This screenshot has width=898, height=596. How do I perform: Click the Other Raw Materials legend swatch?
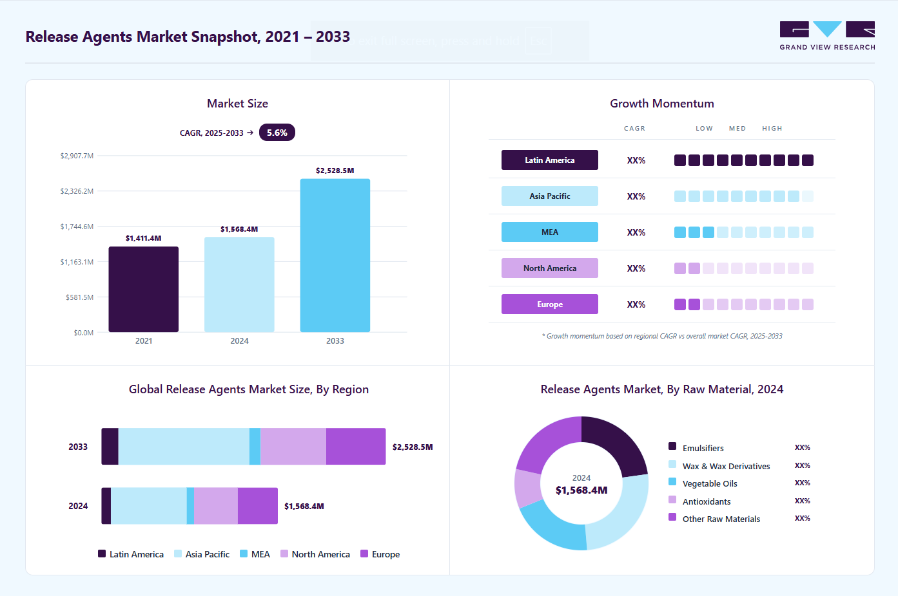click(x=672, y=517)
